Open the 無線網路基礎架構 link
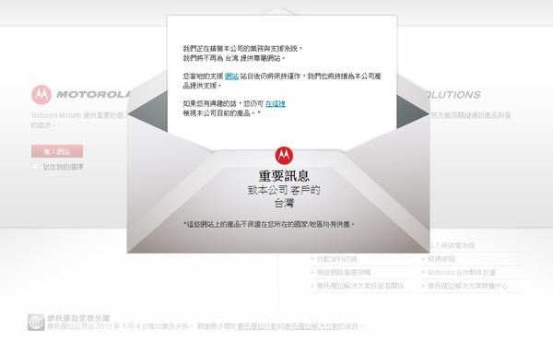This screenshot has height=354, width=553. [344, 272]
